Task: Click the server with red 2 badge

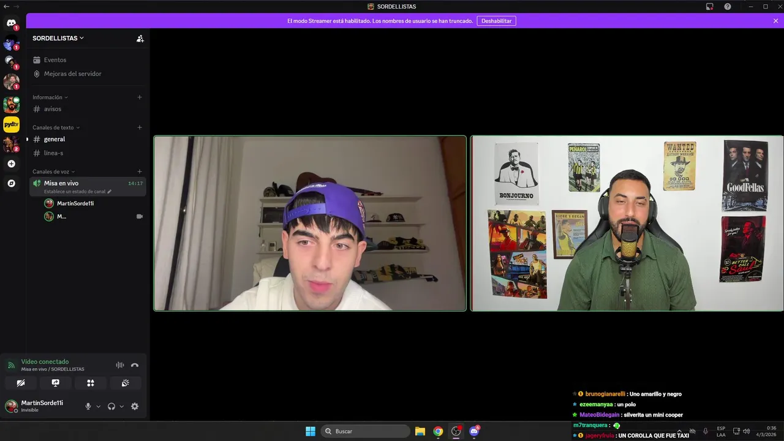Action: (11, 144)
